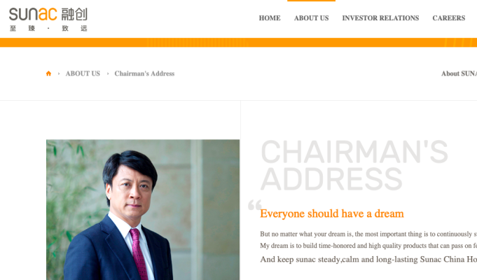The height and width of the screenshot is (280, 477).
Task: Open the About SUNAC sub-navigation link
Action: pyautogui.click(x=459, y=73)
